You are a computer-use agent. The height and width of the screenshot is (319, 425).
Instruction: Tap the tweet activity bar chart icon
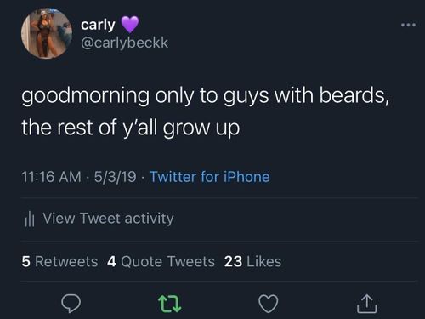point(29,219)
